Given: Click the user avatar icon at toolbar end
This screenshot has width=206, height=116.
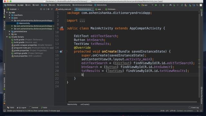Looking at the screenshot, I should pyautogui.click(x=201, y=5).
